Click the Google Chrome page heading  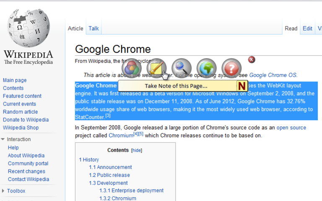click(x=113, y=49)
